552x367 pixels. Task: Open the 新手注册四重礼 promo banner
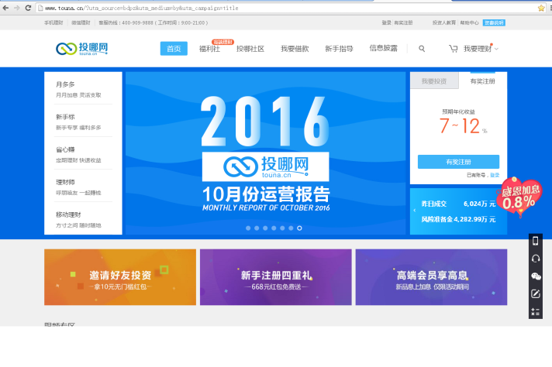click(x=276, y=277)
